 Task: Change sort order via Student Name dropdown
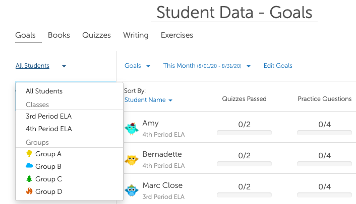point(148,100)
